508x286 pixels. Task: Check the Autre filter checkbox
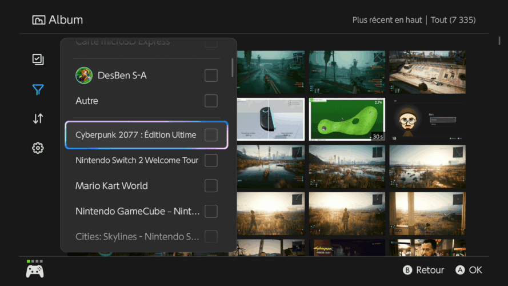[x=211, y=101]
